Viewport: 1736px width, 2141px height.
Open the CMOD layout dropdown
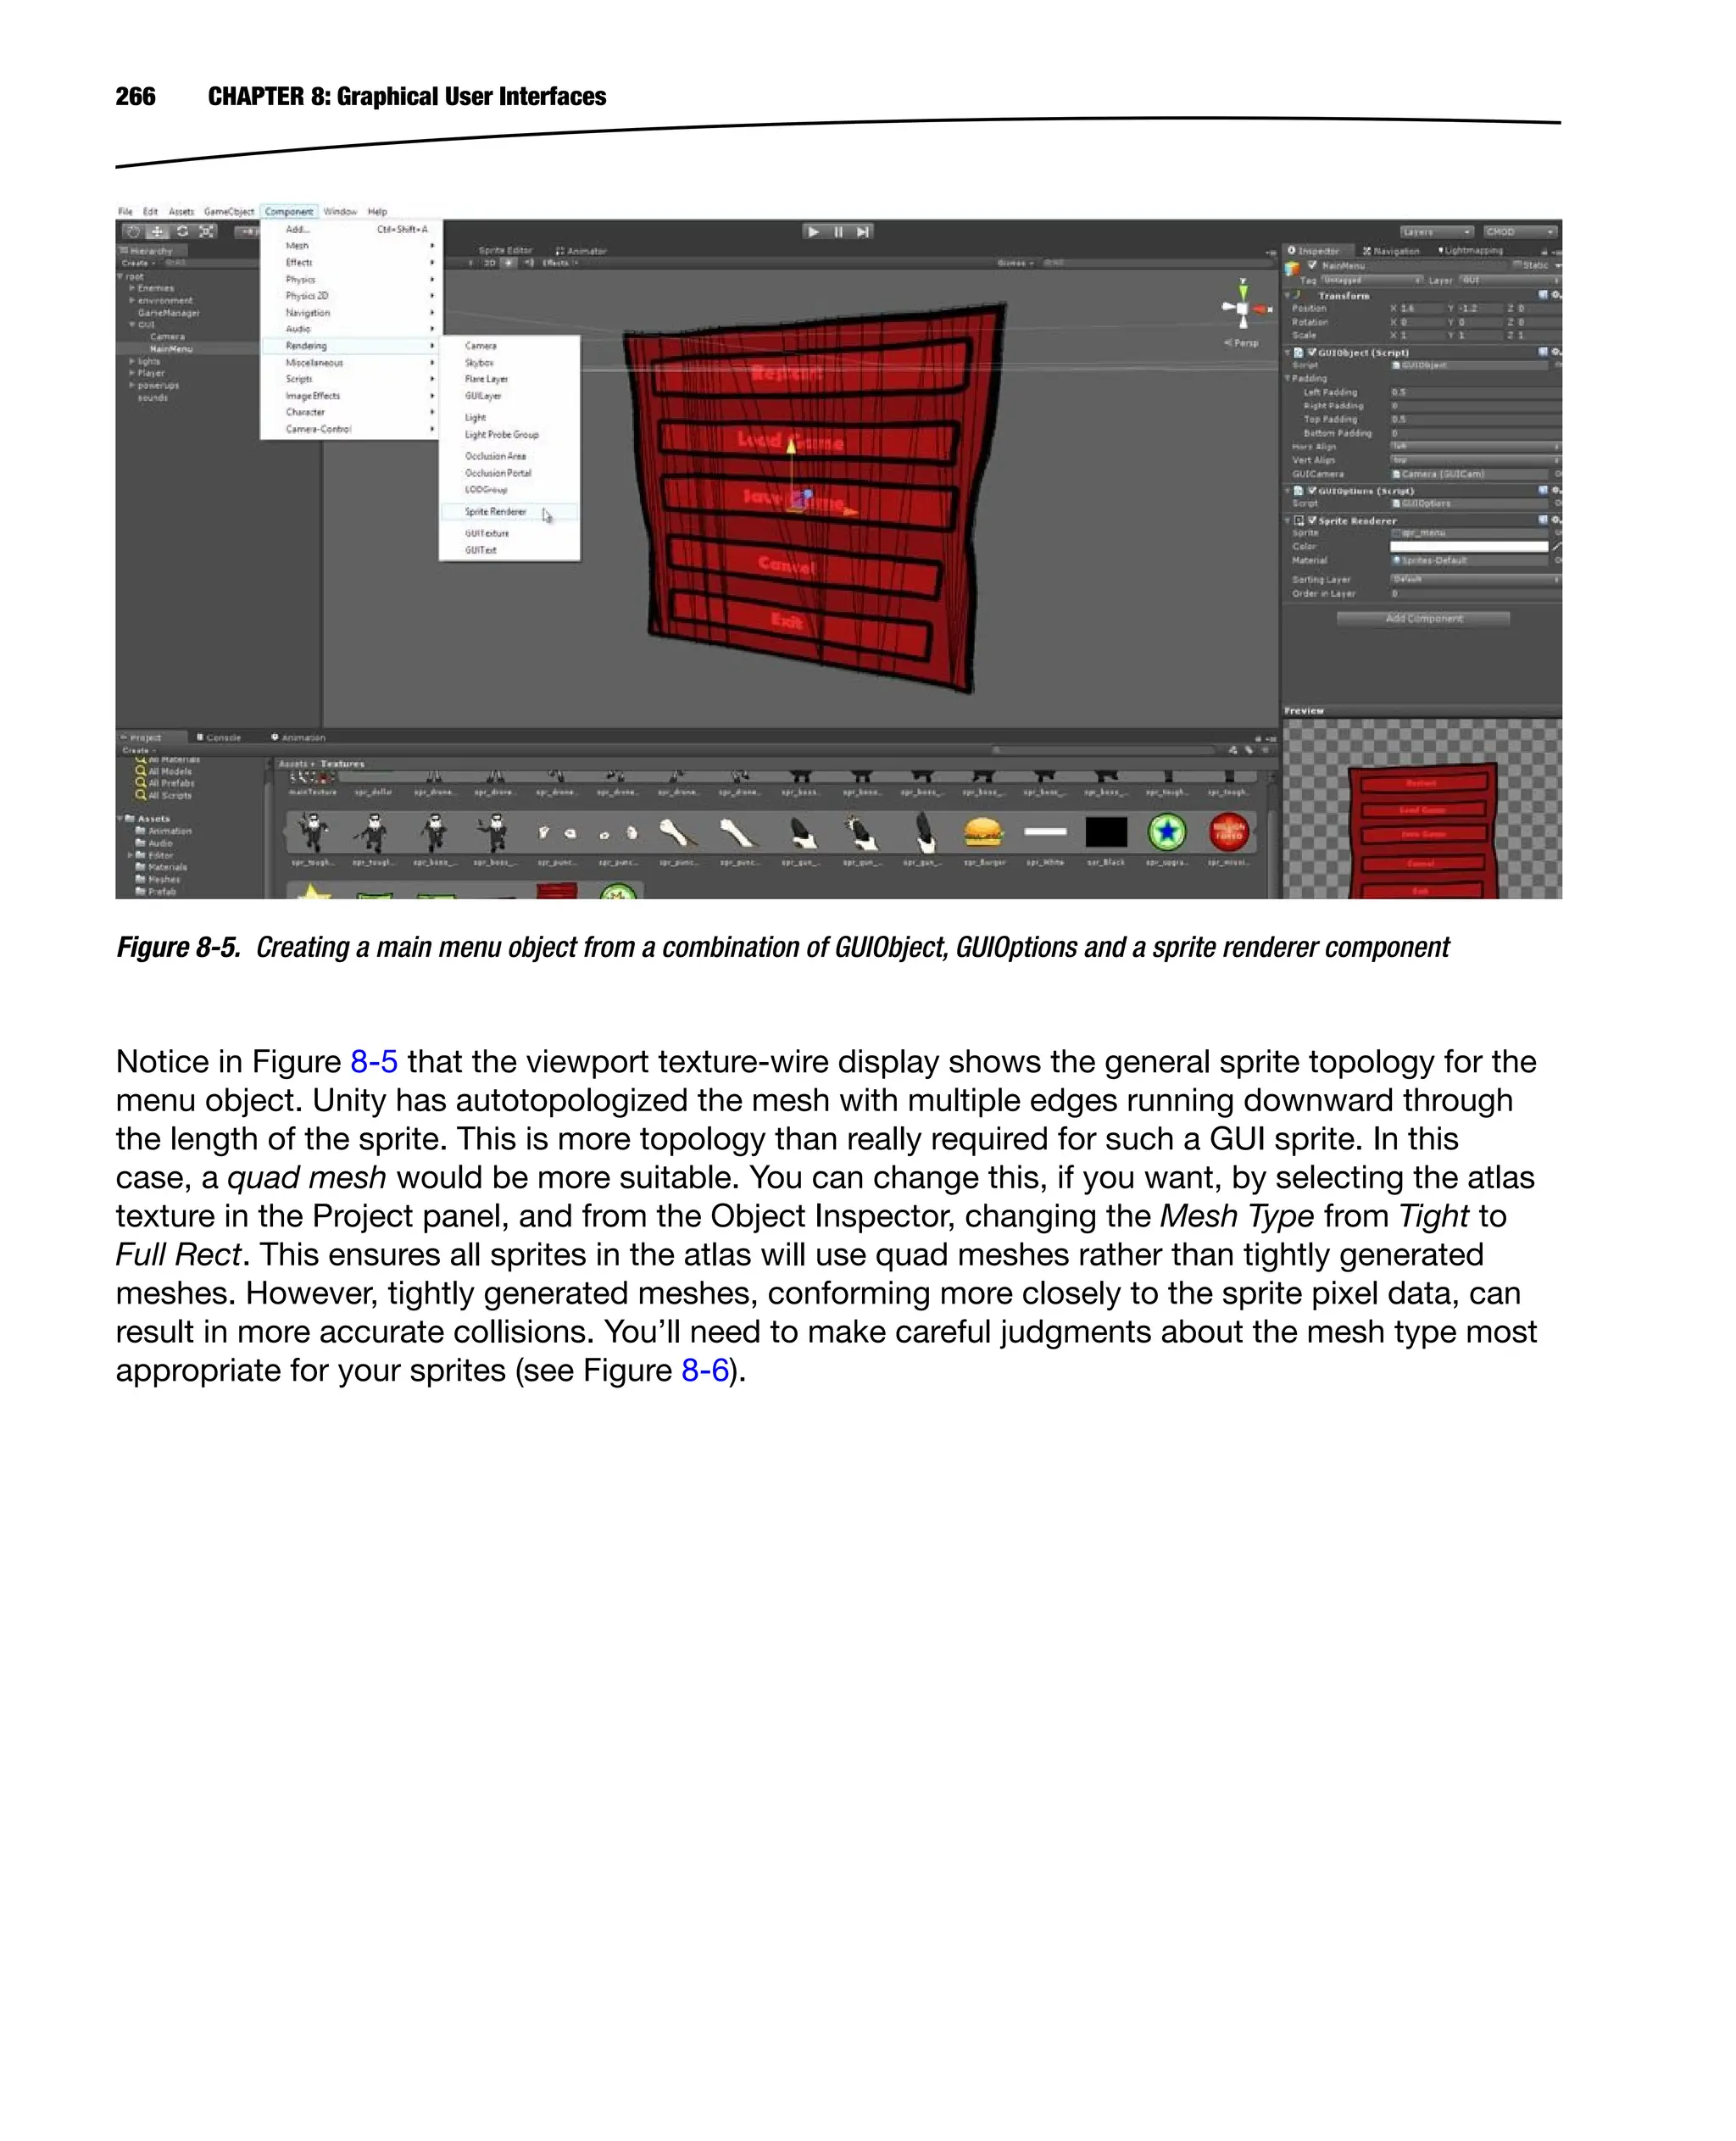pyautogui.click(x=1520, y=231)
